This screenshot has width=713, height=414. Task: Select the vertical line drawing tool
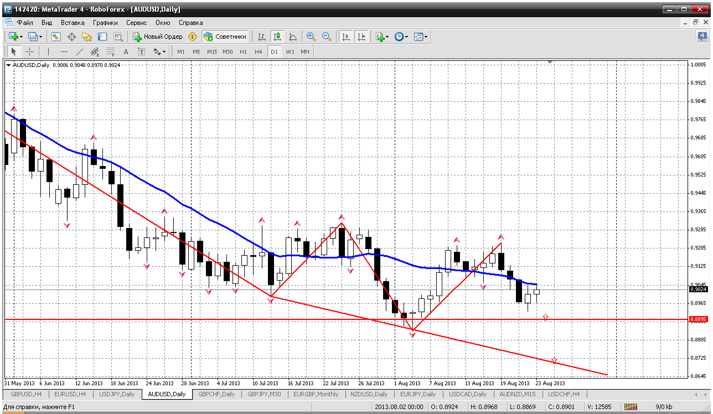coord(48,51)
